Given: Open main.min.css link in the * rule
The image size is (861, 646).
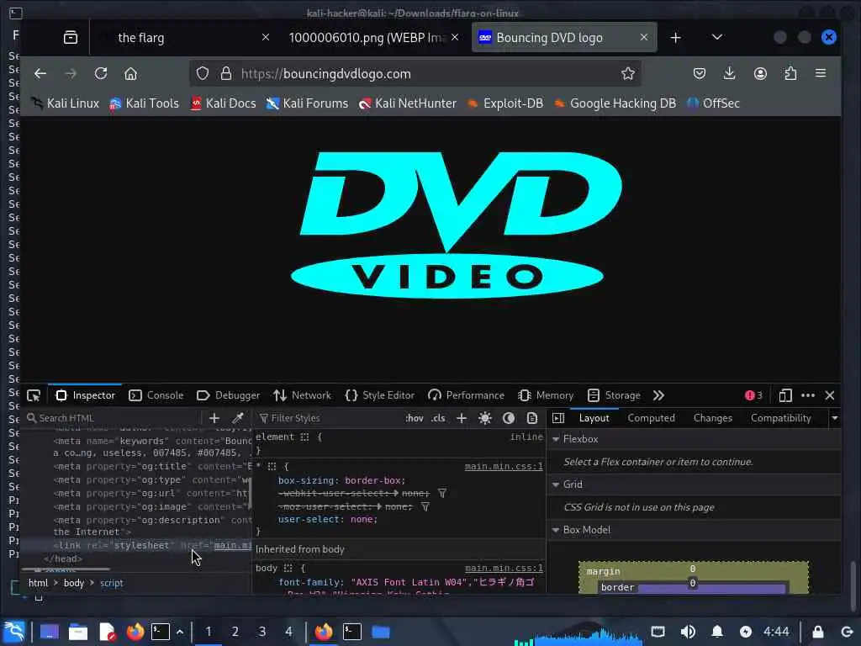Looking at the screenshot, I should [504, 466].
